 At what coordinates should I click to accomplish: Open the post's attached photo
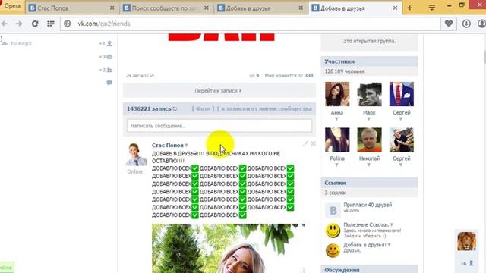(229, 248)
